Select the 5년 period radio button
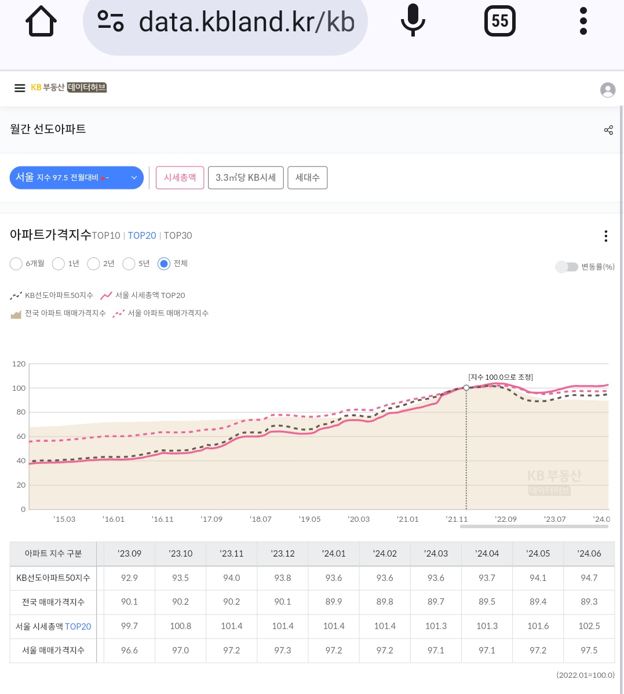The height and width of the screenshot is (694, 624). pos(129,264)
